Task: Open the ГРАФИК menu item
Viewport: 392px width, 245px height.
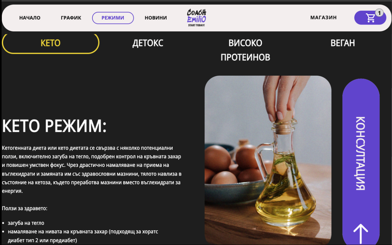Action: pyautogui.click(x=71, y=18)
